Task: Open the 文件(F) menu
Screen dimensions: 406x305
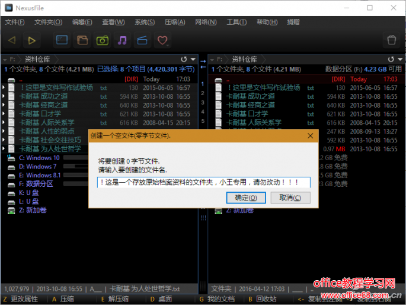Action: (15, 22)
